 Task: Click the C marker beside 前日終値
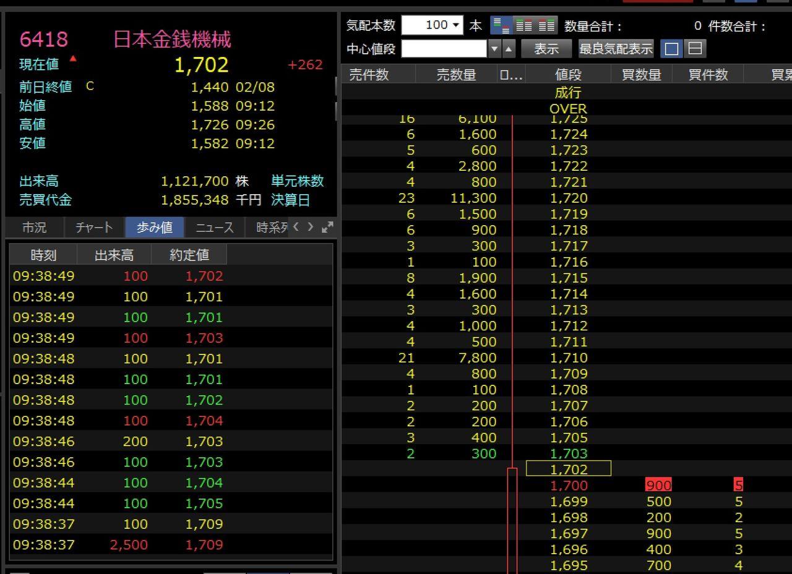pos(90,87)
